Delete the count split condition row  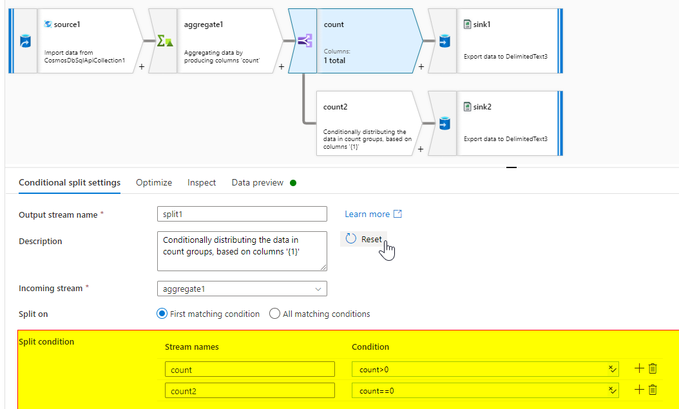click(653, 369)
